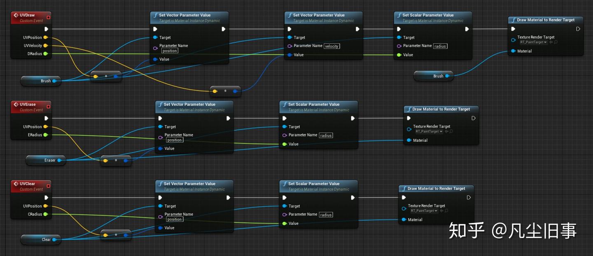Select the Brush variable node below UVDraw event
The width and height of the screenshot is (593, 256).
click(41, 81)
